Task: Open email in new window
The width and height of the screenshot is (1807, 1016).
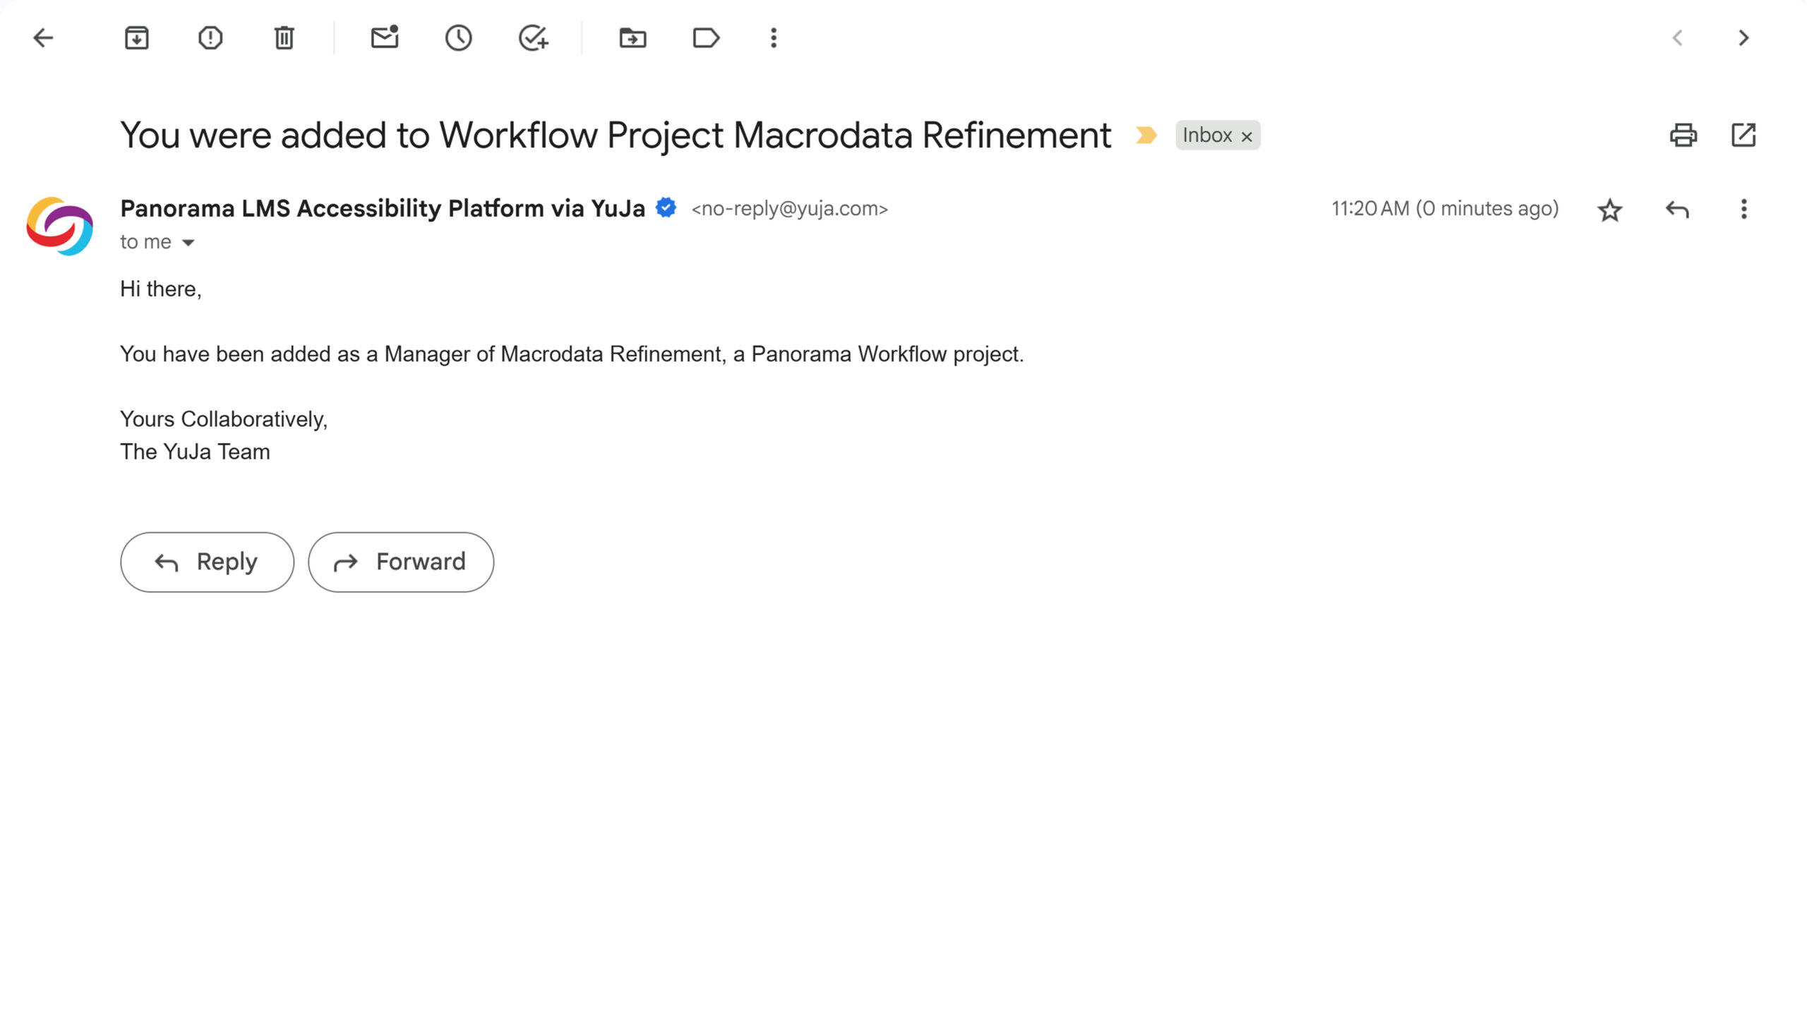Action: tap(1743, 135)
